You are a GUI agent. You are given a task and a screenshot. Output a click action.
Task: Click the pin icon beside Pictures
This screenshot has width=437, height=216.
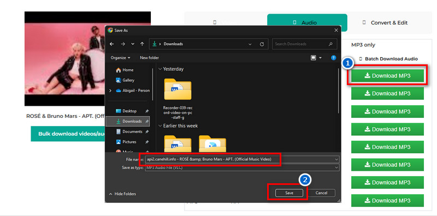point(147,142)
